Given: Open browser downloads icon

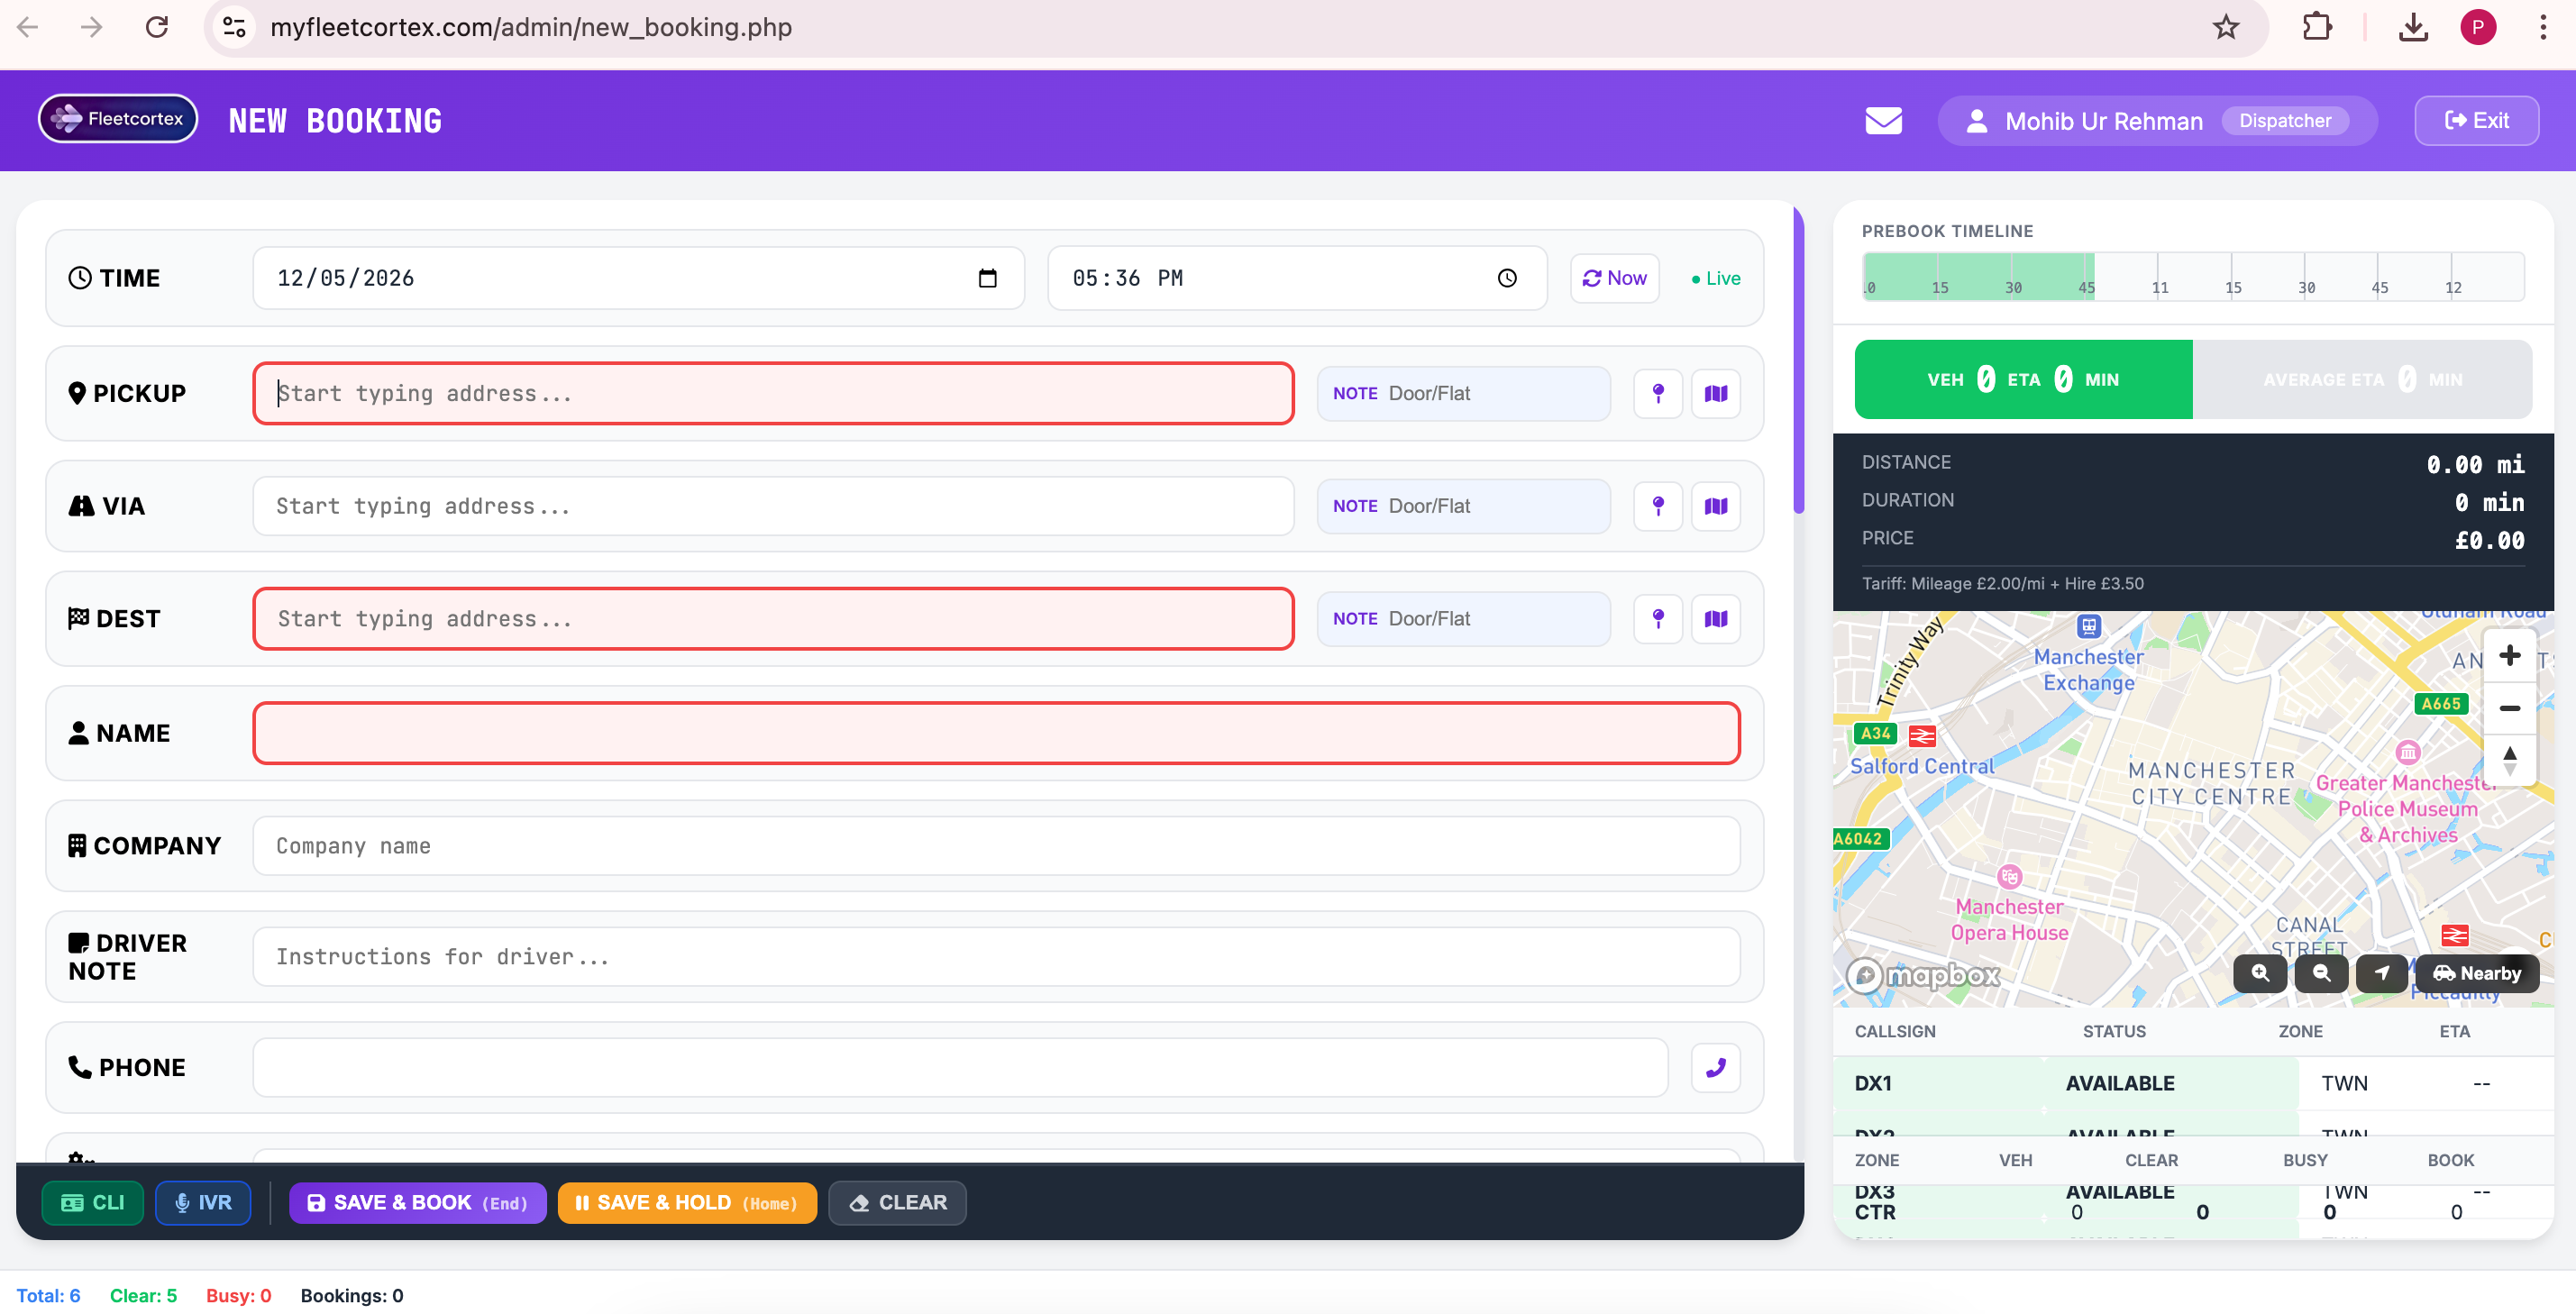Looking at the screenshot, I should (x=2413, y=27).
